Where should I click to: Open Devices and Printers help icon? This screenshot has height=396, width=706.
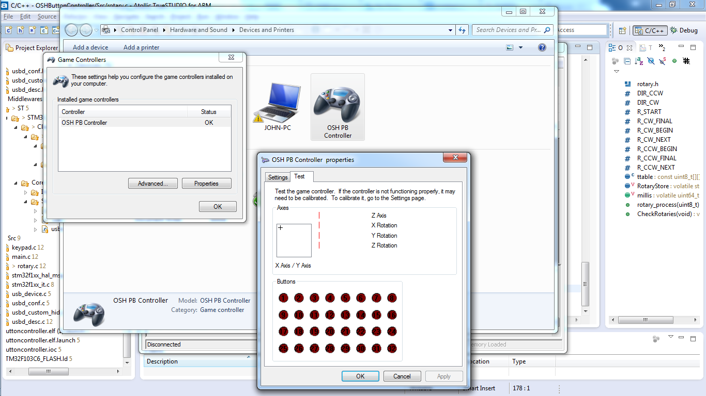[542, 47]
